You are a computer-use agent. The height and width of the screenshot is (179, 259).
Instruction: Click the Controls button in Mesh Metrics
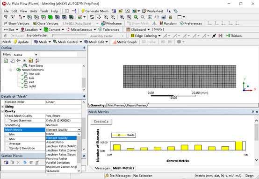pos(101,122)
